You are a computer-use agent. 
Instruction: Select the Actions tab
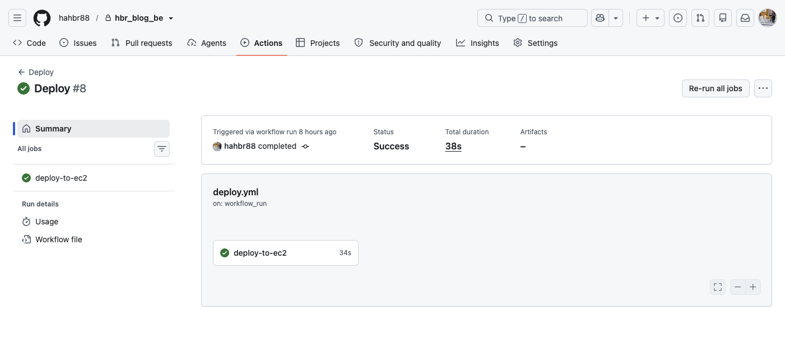[262, 43]
